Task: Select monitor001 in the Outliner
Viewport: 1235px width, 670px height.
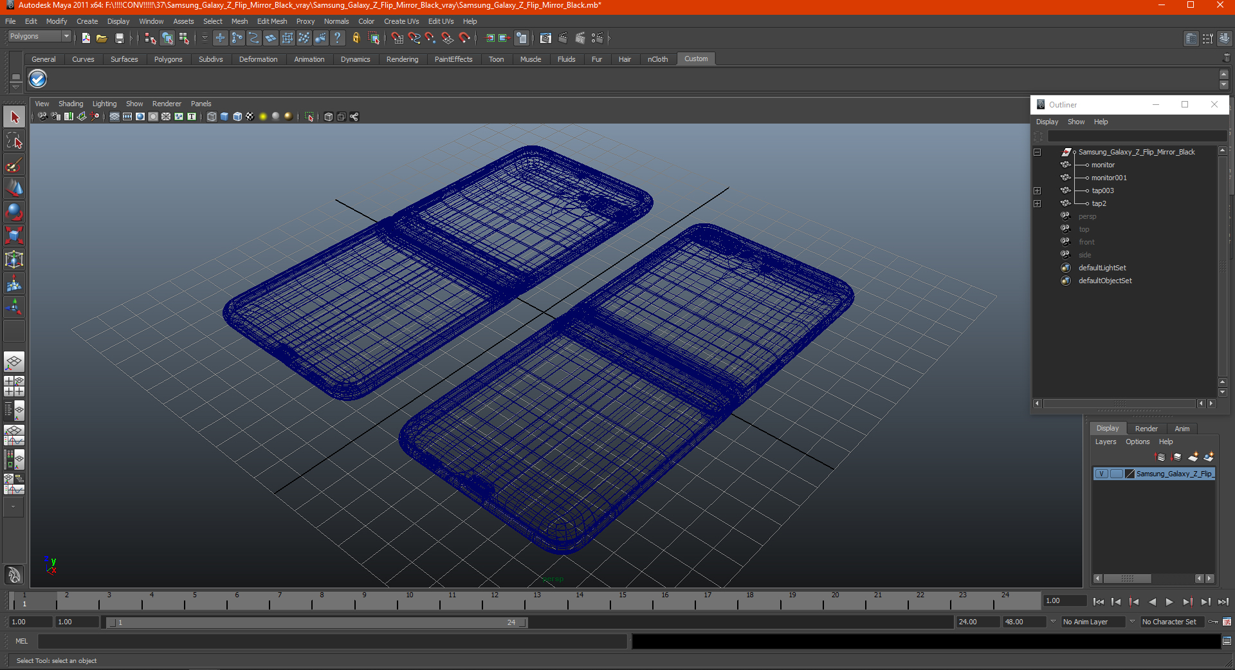Action: [1109, 178]
